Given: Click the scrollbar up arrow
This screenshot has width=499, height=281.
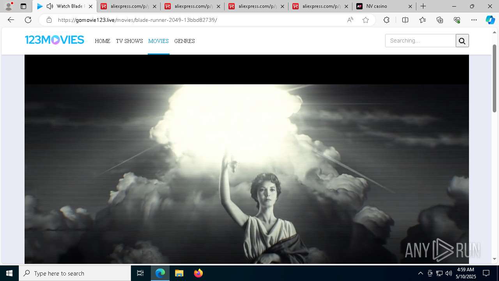Looking at the screenshot, I should click(495, 32).
